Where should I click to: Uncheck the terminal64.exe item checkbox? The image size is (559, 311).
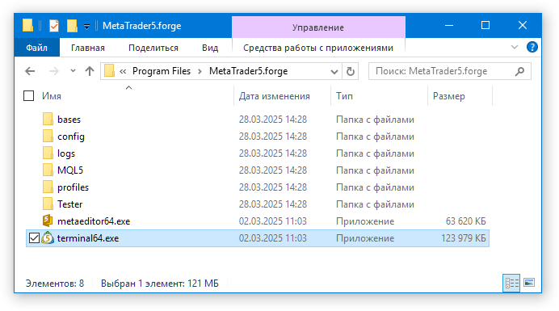[x=34, y=237]
